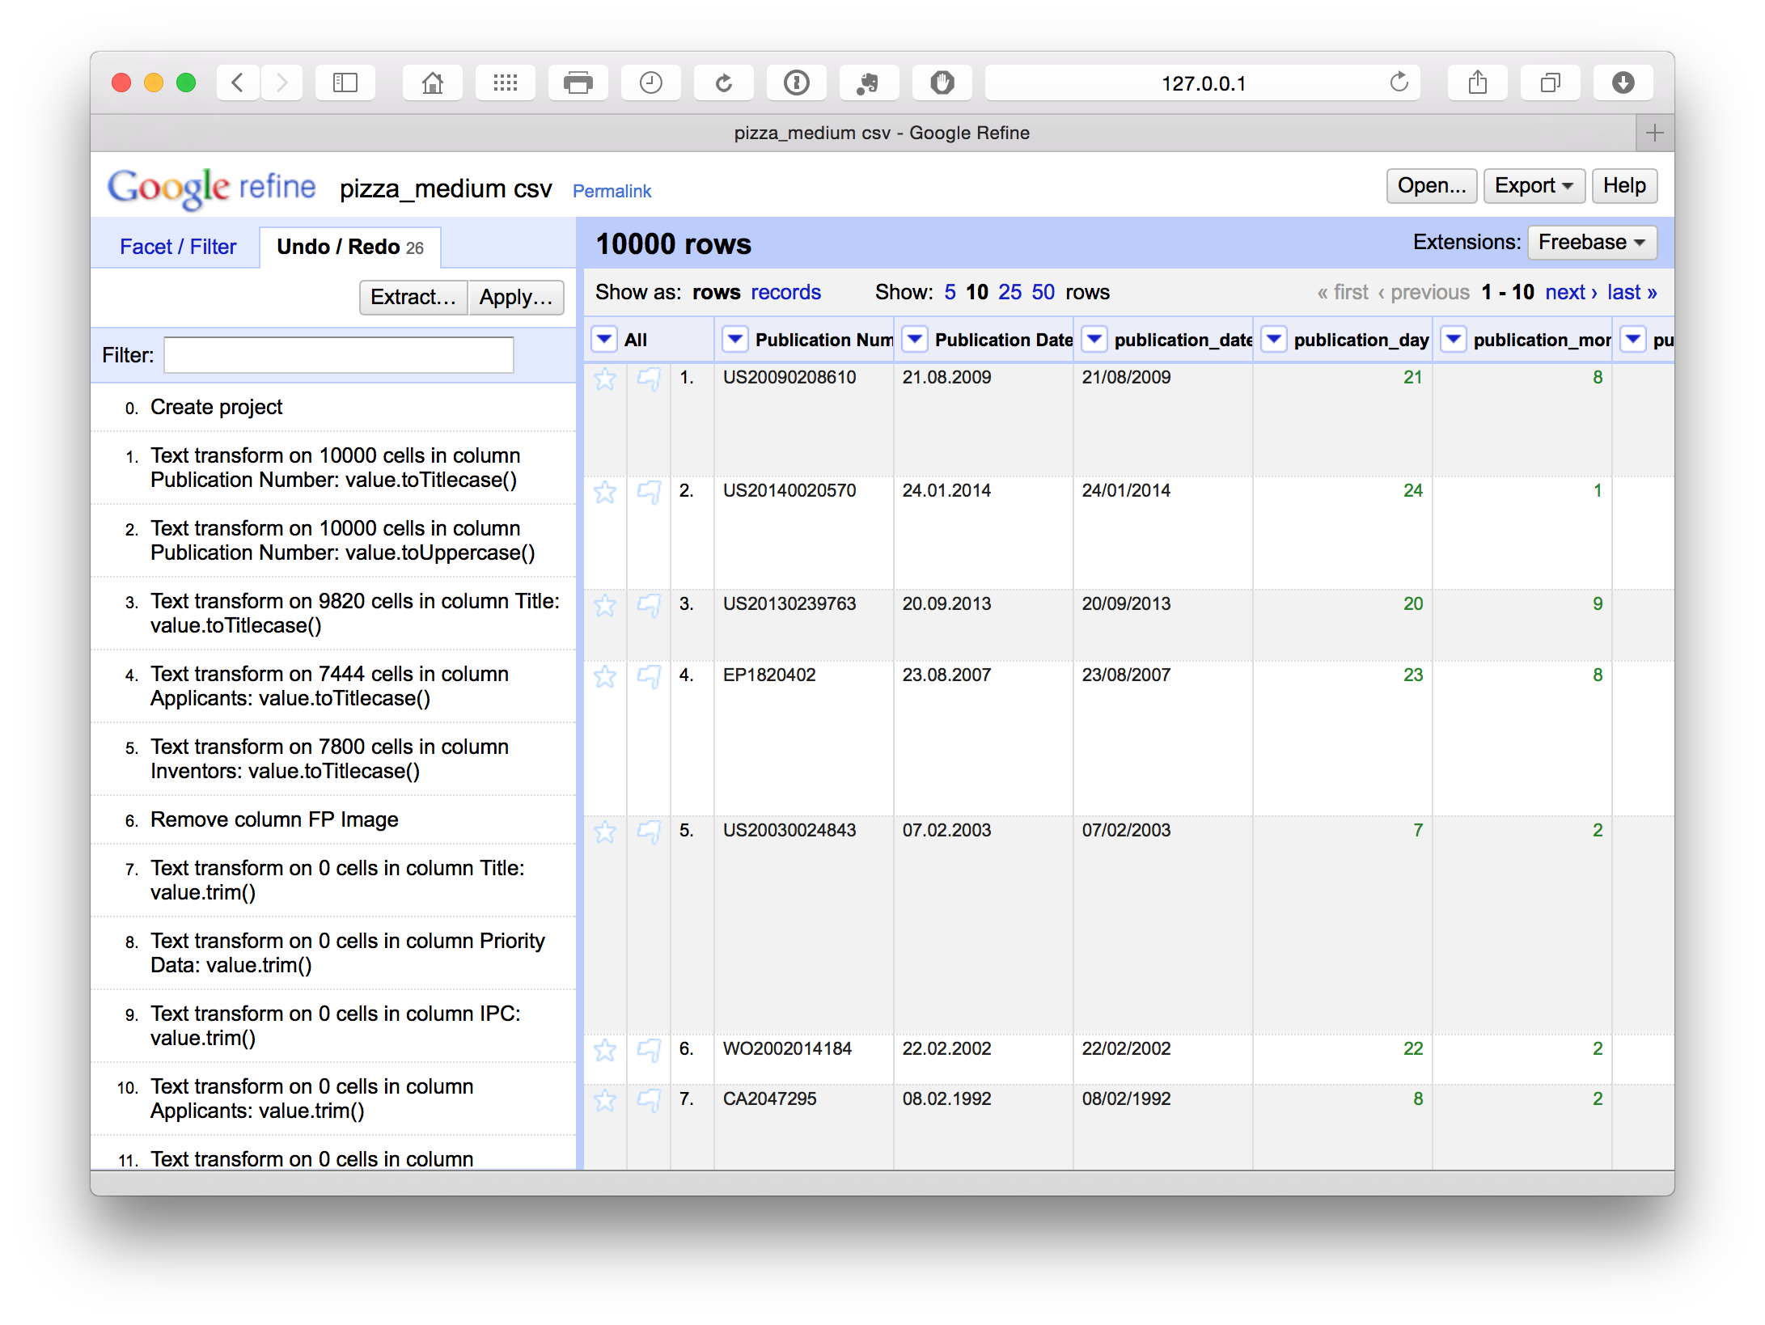This screenshot has height=1325, width=1765.
Task: Star row 1 US20090208610
Action: tap(605, 379)
